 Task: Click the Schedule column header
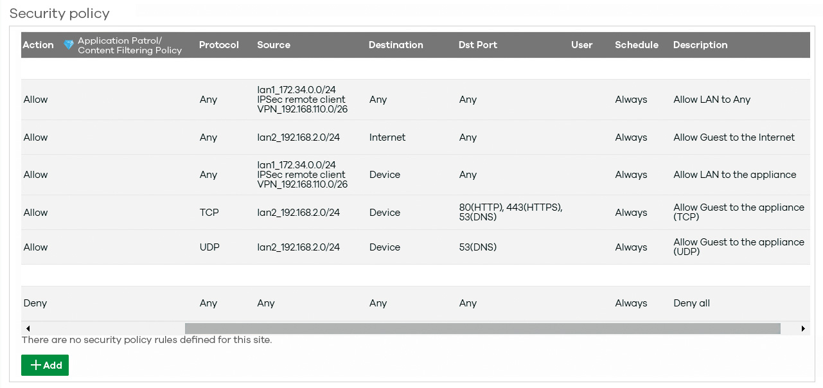tap(637, 45)
